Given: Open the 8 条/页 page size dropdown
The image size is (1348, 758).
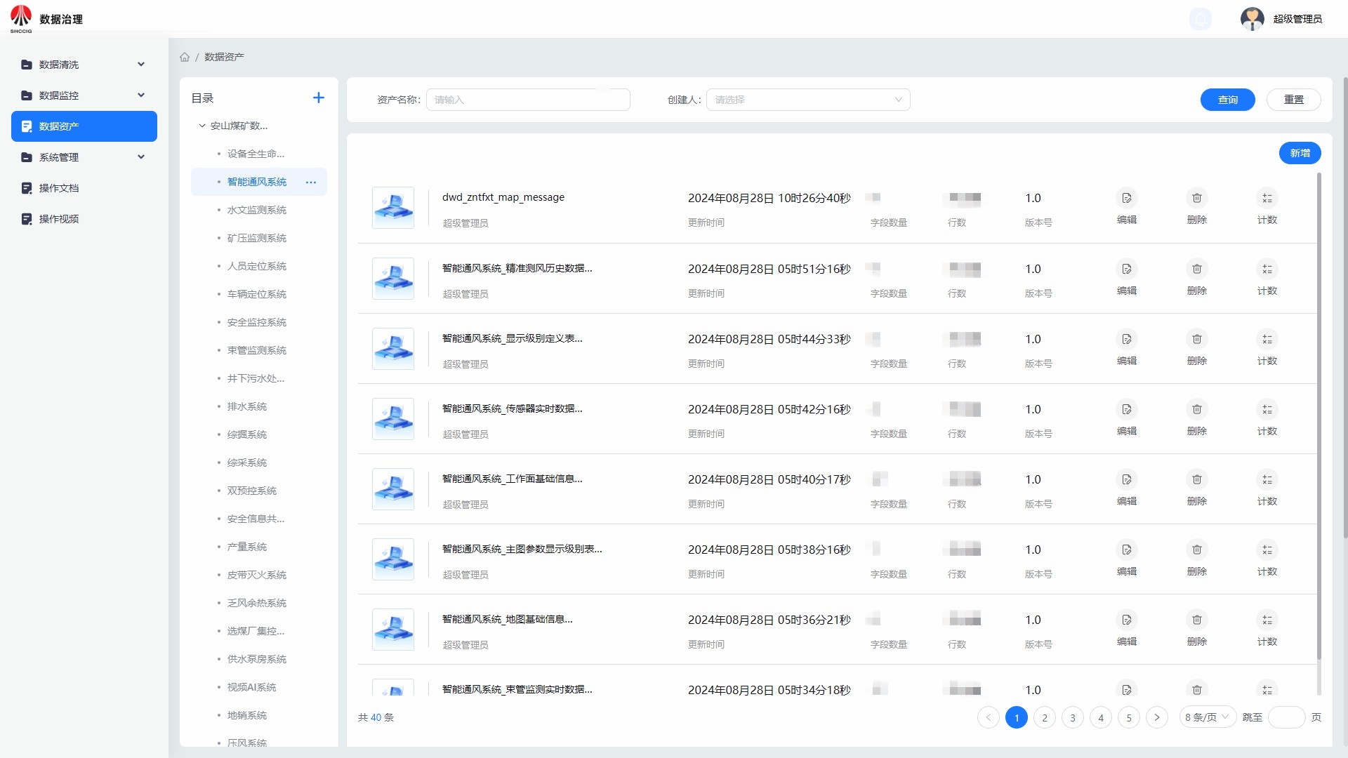Looking at the screenshot, I should (x=1207, y=717).
